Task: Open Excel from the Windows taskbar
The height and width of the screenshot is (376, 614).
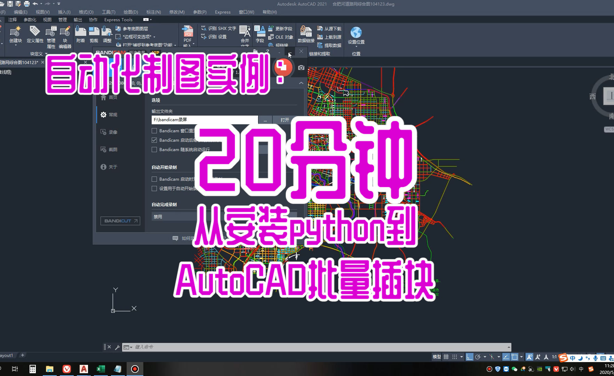Action: [x=101, y=369]
